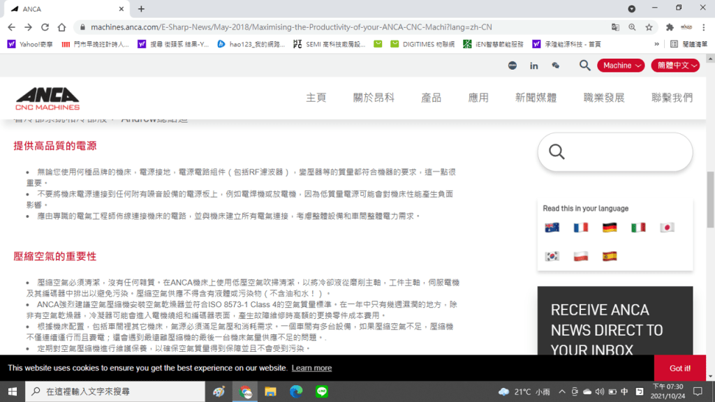Viewport: 715px width, 402px height.
Task: Open the 產品 navigation menu
Action: 431,98
